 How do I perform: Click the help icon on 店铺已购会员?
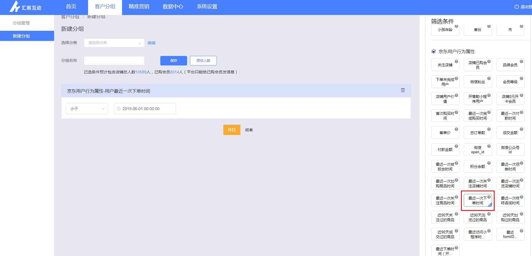(x=489, y=62)
